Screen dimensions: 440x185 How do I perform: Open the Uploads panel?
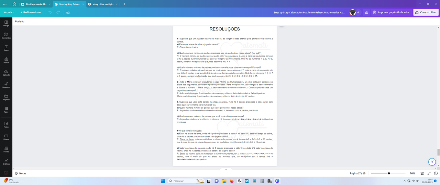(x=6, y=72)
